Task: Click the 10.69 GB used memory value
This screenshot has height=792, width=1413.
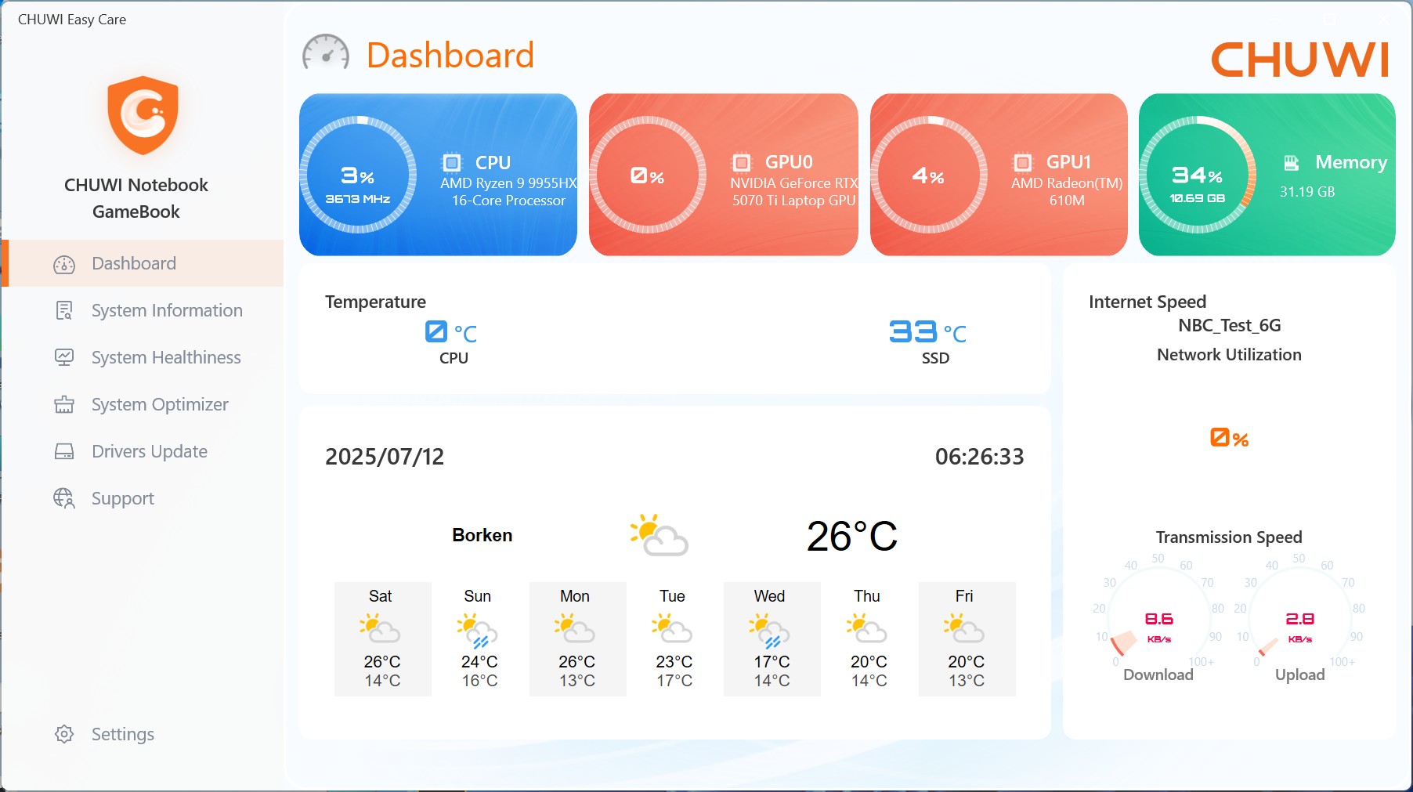Action: tap(1198, 198)
